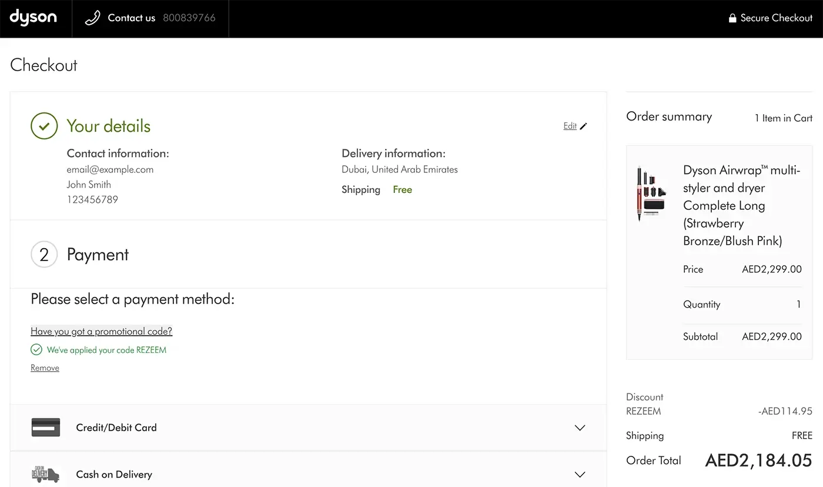Click the Edit link in Your details
Viewport: 823px width, 487px height.
pyautogui.click(x=570, y=126)
